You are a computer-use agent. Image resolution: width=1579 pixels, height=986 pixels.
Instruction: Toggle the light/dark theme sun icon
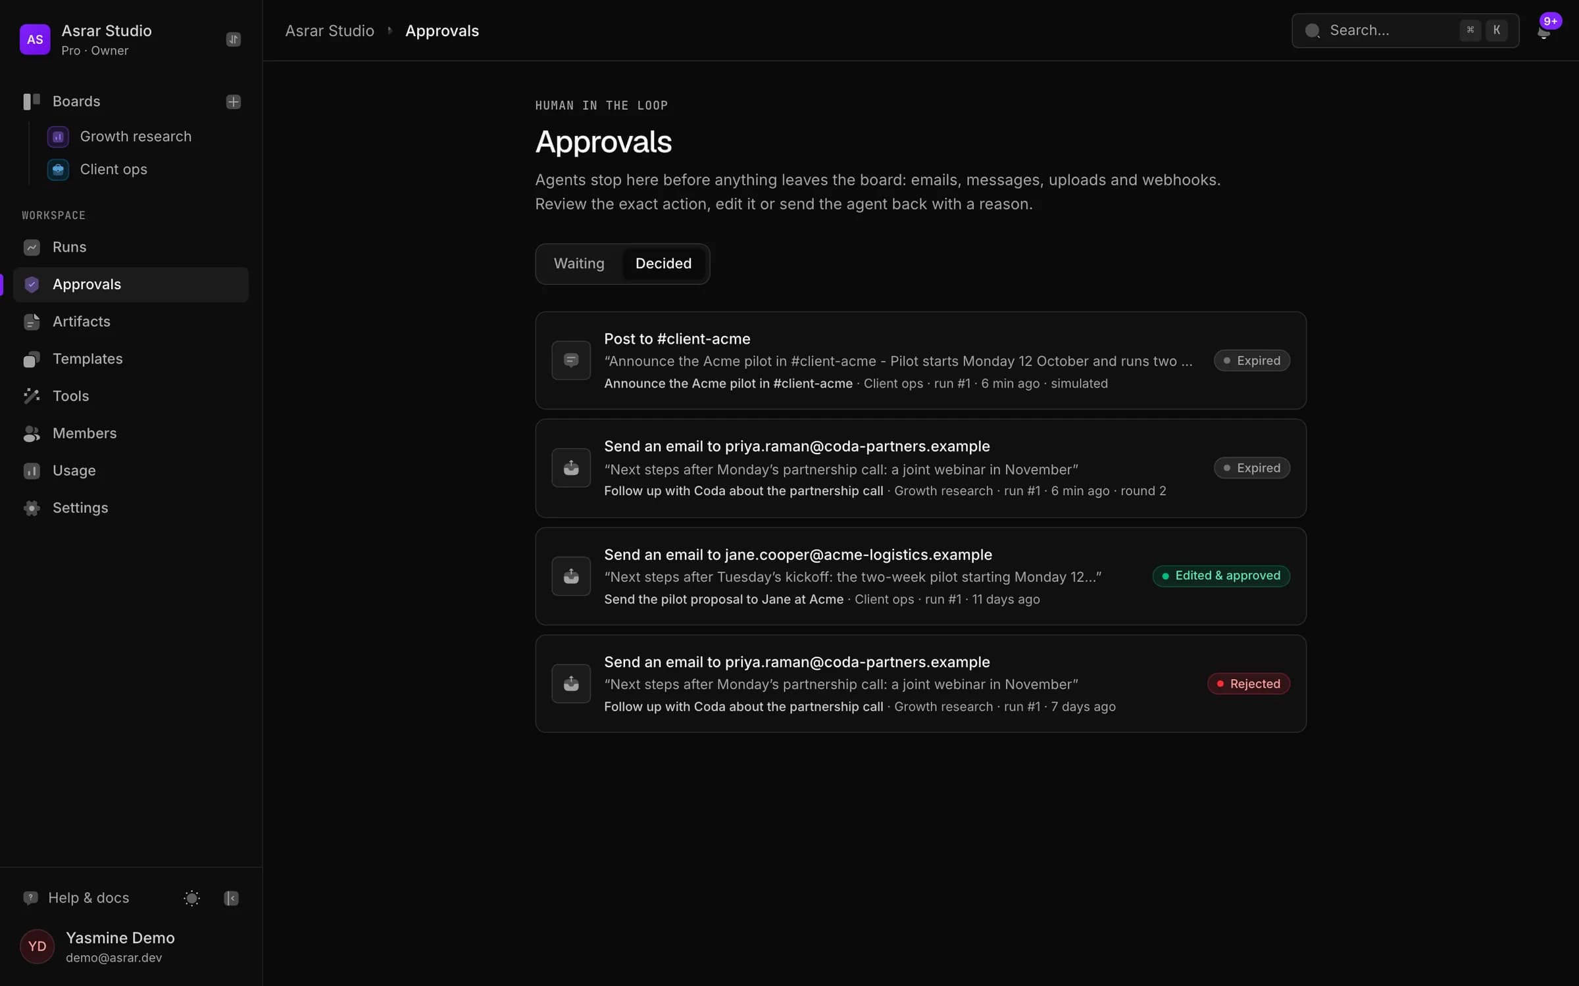click(x=191, y=898)
